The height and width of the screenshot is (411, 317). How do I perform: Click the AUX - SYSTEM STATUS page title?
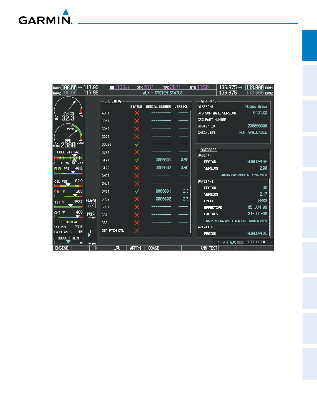click(163, 93)
